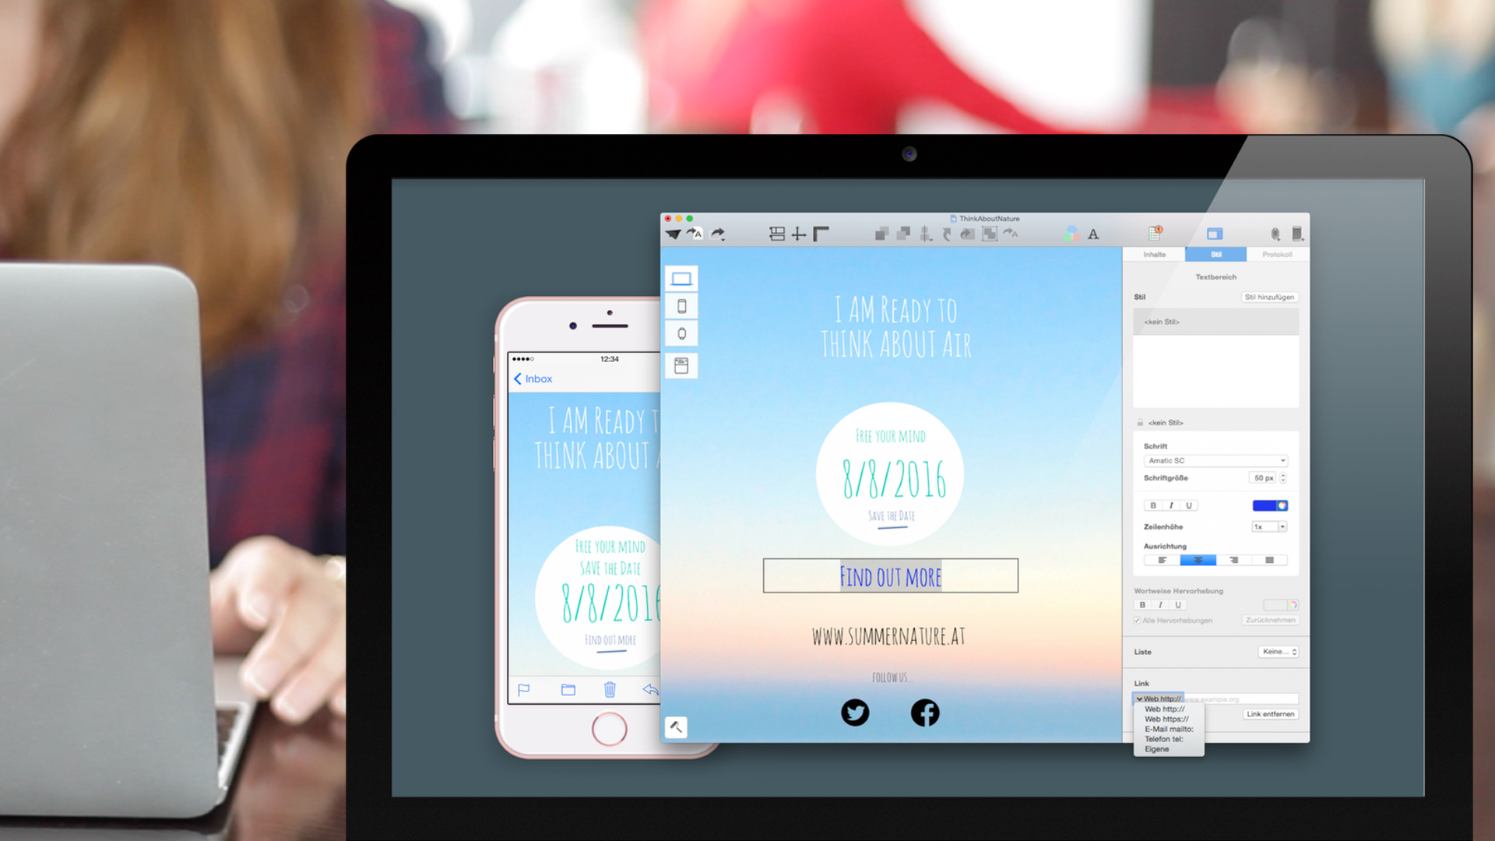1495x841 pixels.
Task: Expand the Liste dropdown options
Action: (x=1276, y=650)
